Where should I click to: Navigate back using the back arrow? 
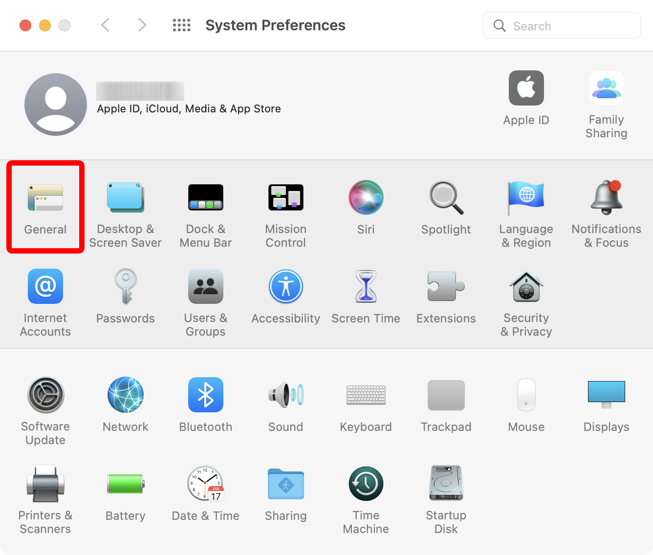point(105,25)
